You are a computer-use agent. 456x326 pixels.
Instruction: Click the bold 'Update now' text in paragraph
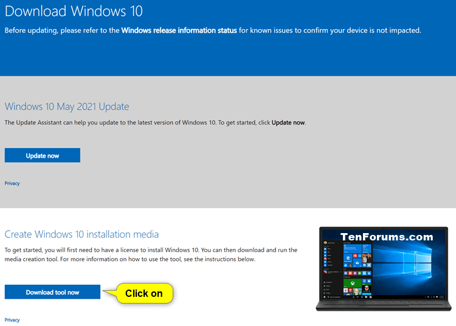[x=288, y=123]
